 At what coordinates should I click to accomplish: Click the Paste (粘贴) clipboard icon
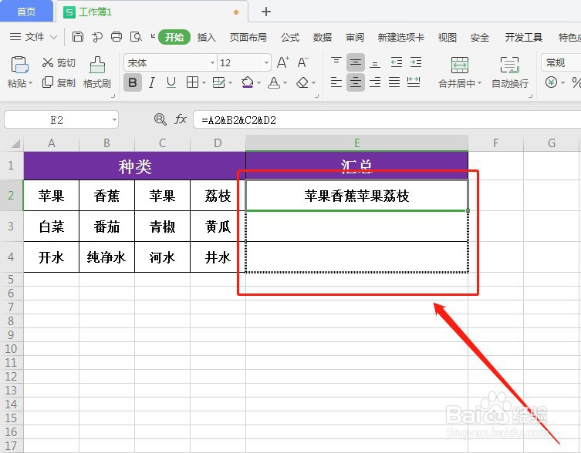pyautogui.click(x=19, y=65)
